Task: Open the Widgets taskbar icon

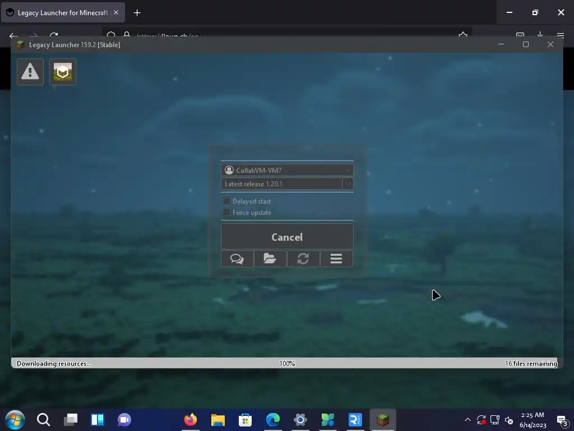Action: (x=98, y=420)
